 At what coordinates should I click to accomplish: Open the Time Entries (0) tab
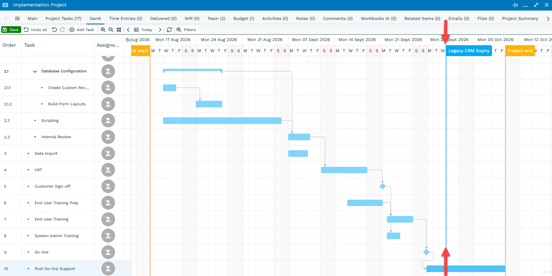[x=126, y=18]
